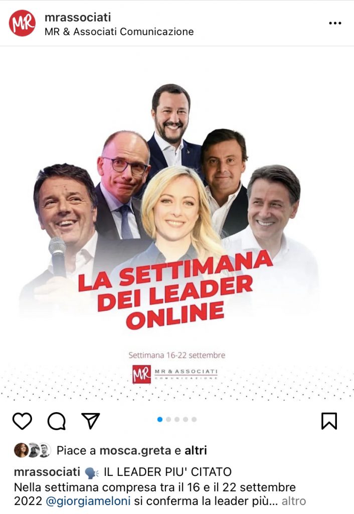Tap the liker avatars cluster
The image size is (354, 514).
(x=32, y=450)
